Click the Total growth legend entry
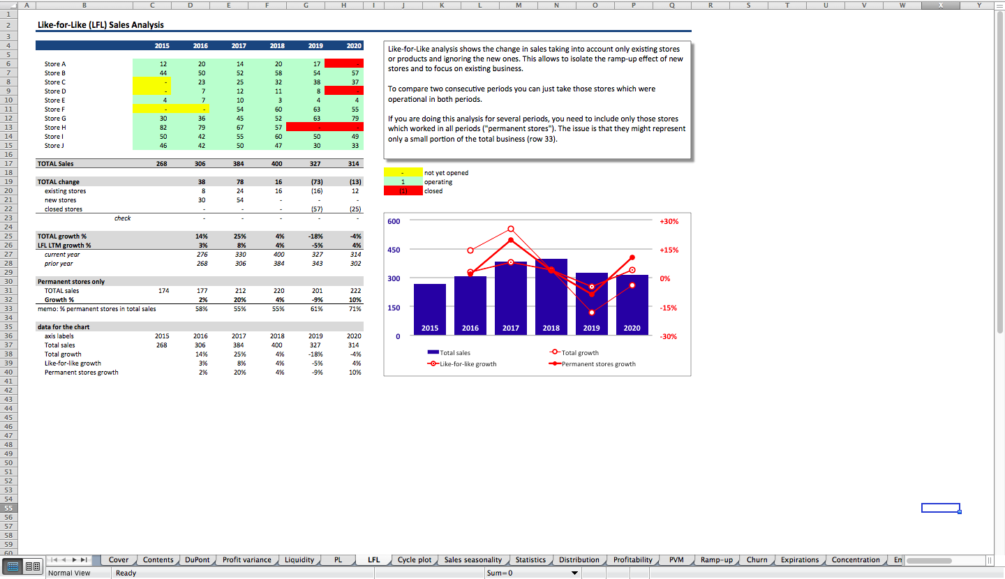Viewport: 1005px width, 579px height. 574,353
